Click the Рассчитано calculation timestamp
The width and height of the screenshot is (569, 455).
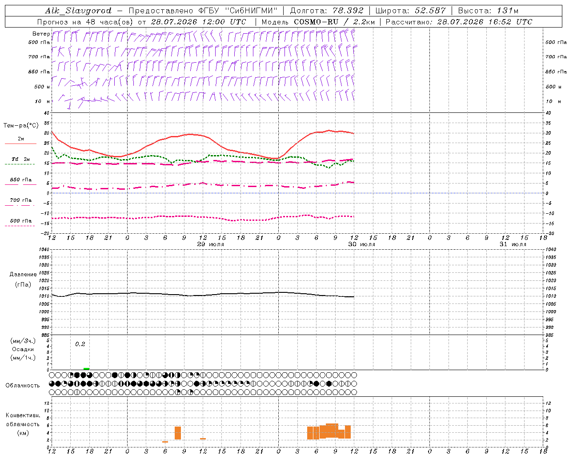tap(459, 22)
